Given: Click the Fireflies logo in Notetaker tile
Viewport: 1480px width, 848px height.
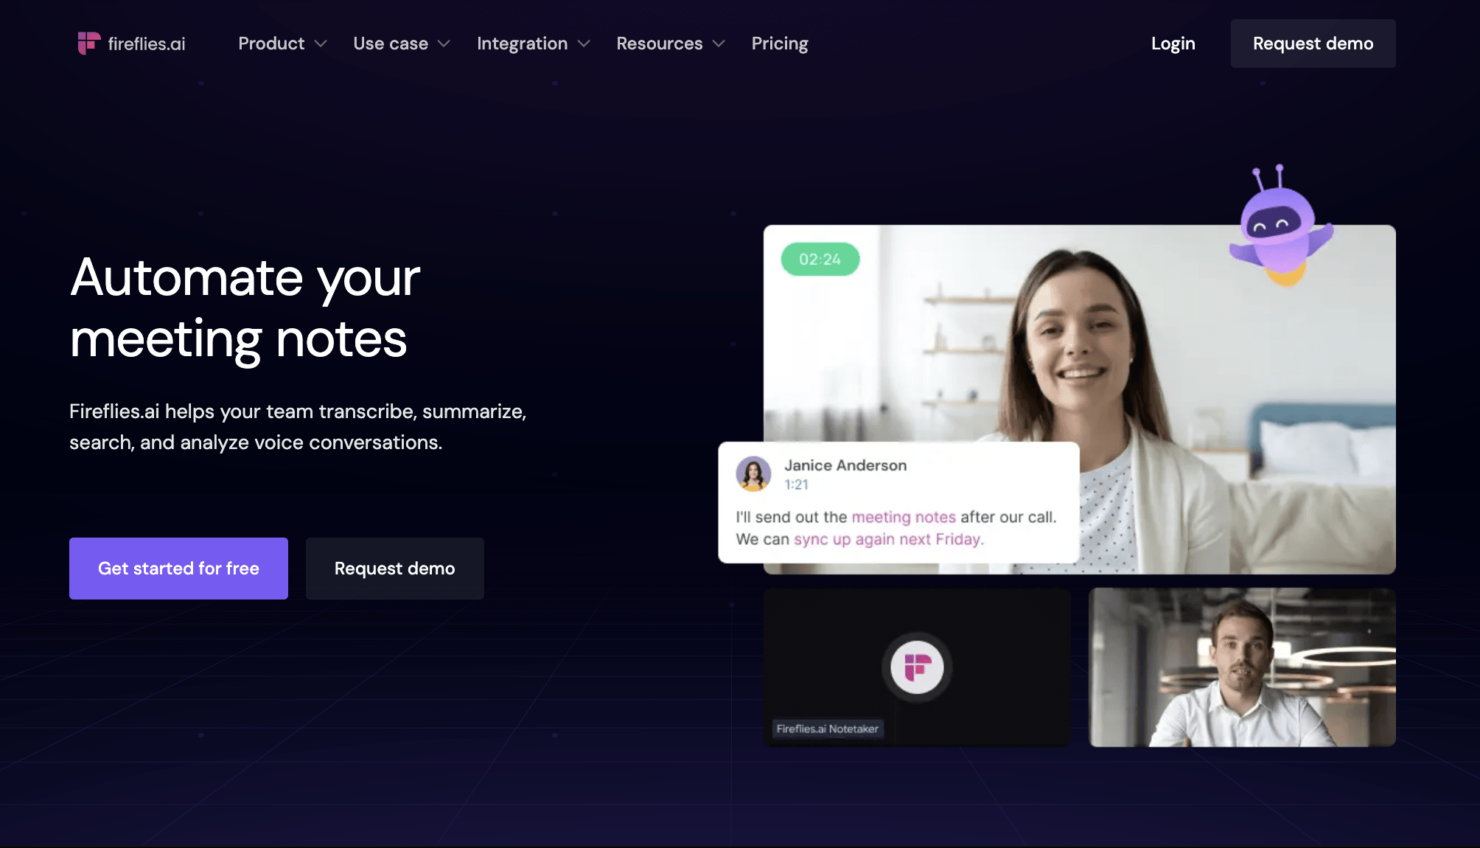Looking at the screenshot, I should coord(917,667).
